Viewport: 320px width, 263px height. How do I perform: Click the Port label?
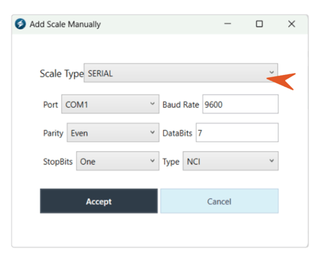pyautogui.click(x=51, y=105)
